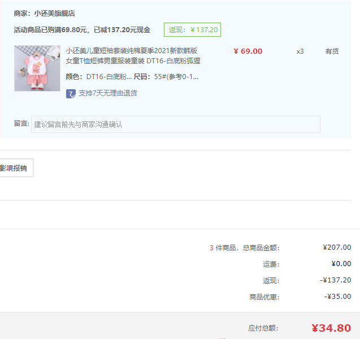Image resolution: width=360 pixels, height=339 pixels.
Task: Open the 小还美儿童短袖套装 product title link
Action: point(133,56)
